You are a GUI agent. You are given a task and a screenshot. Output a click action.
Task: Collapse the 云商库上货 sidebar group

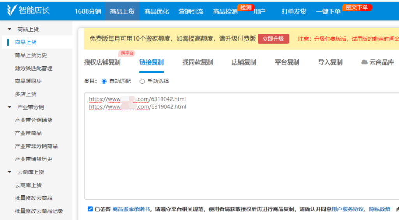pyautogui.click(x=10, y=172)
